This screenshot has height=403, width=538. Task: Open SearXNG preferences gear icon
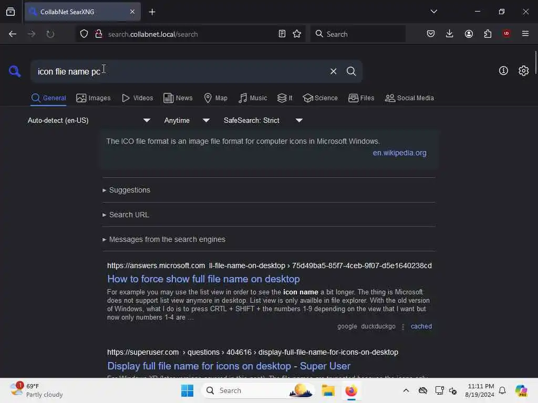523,71
